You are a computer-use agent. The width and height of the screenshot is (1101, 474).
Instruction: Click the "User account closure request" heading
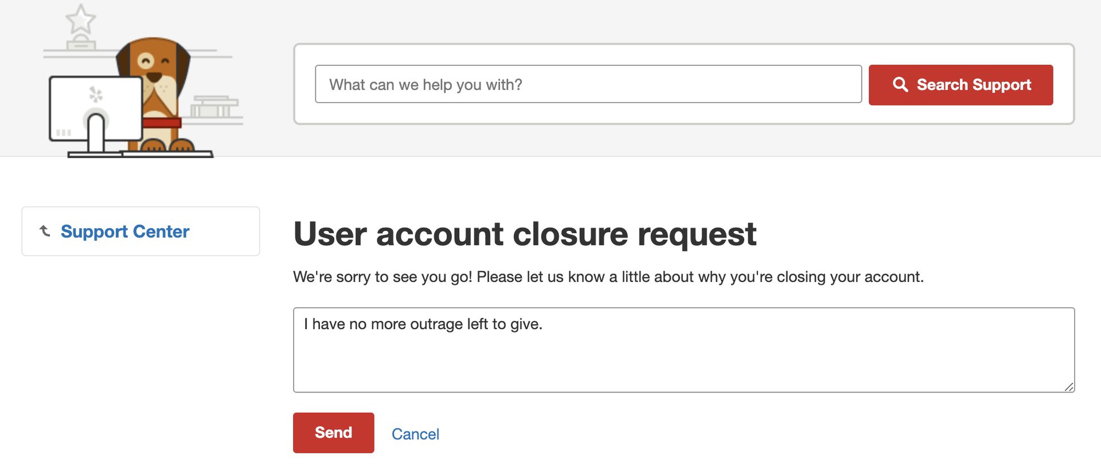pyautogui.click(x=525, y=234)
